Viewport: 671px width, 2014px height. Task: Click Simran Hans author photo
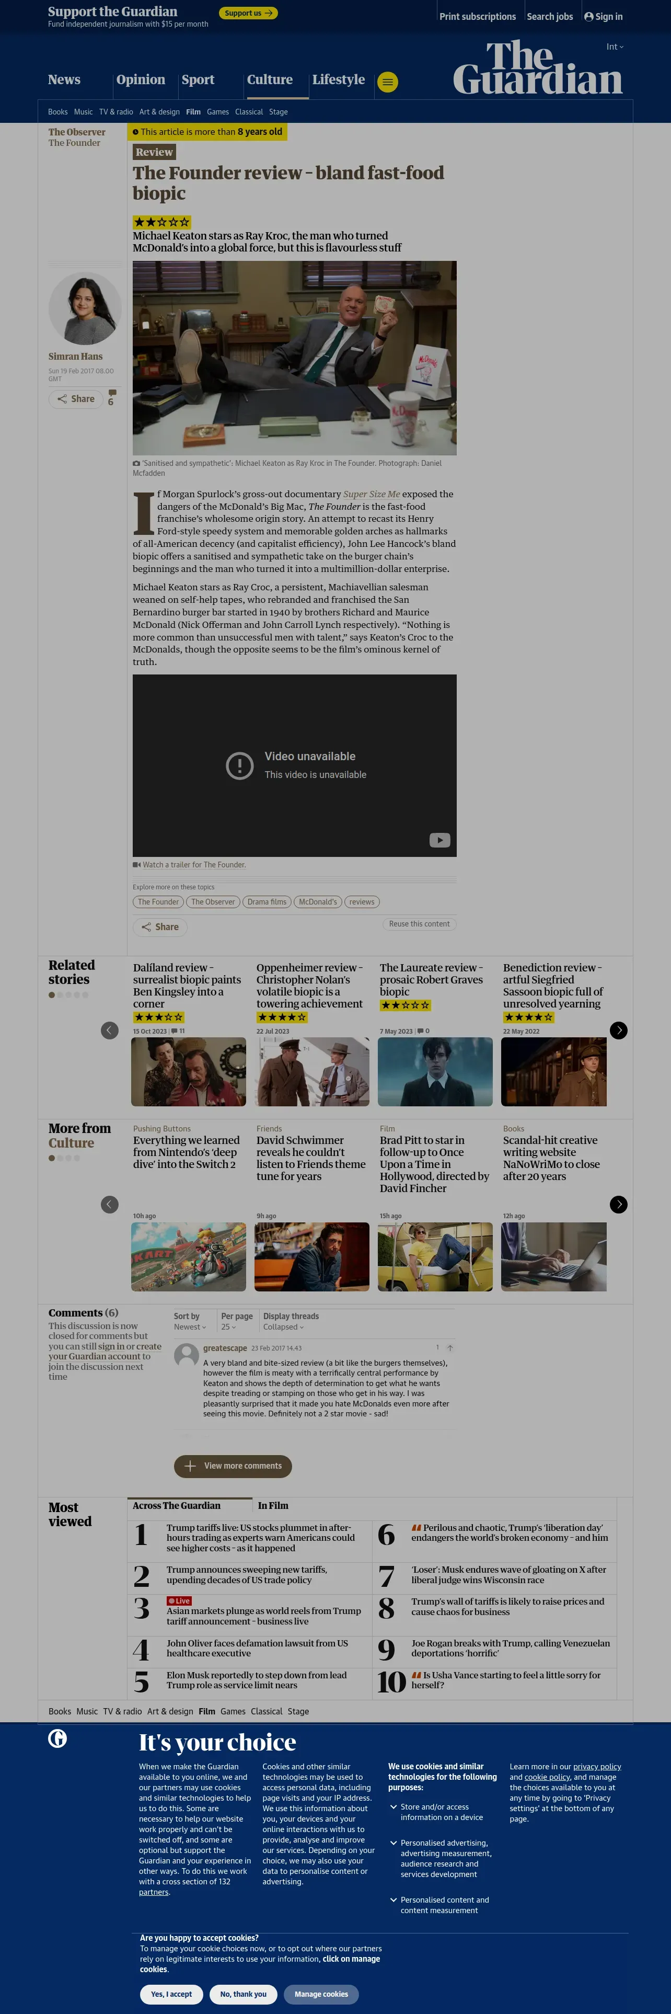click(85, 308)
